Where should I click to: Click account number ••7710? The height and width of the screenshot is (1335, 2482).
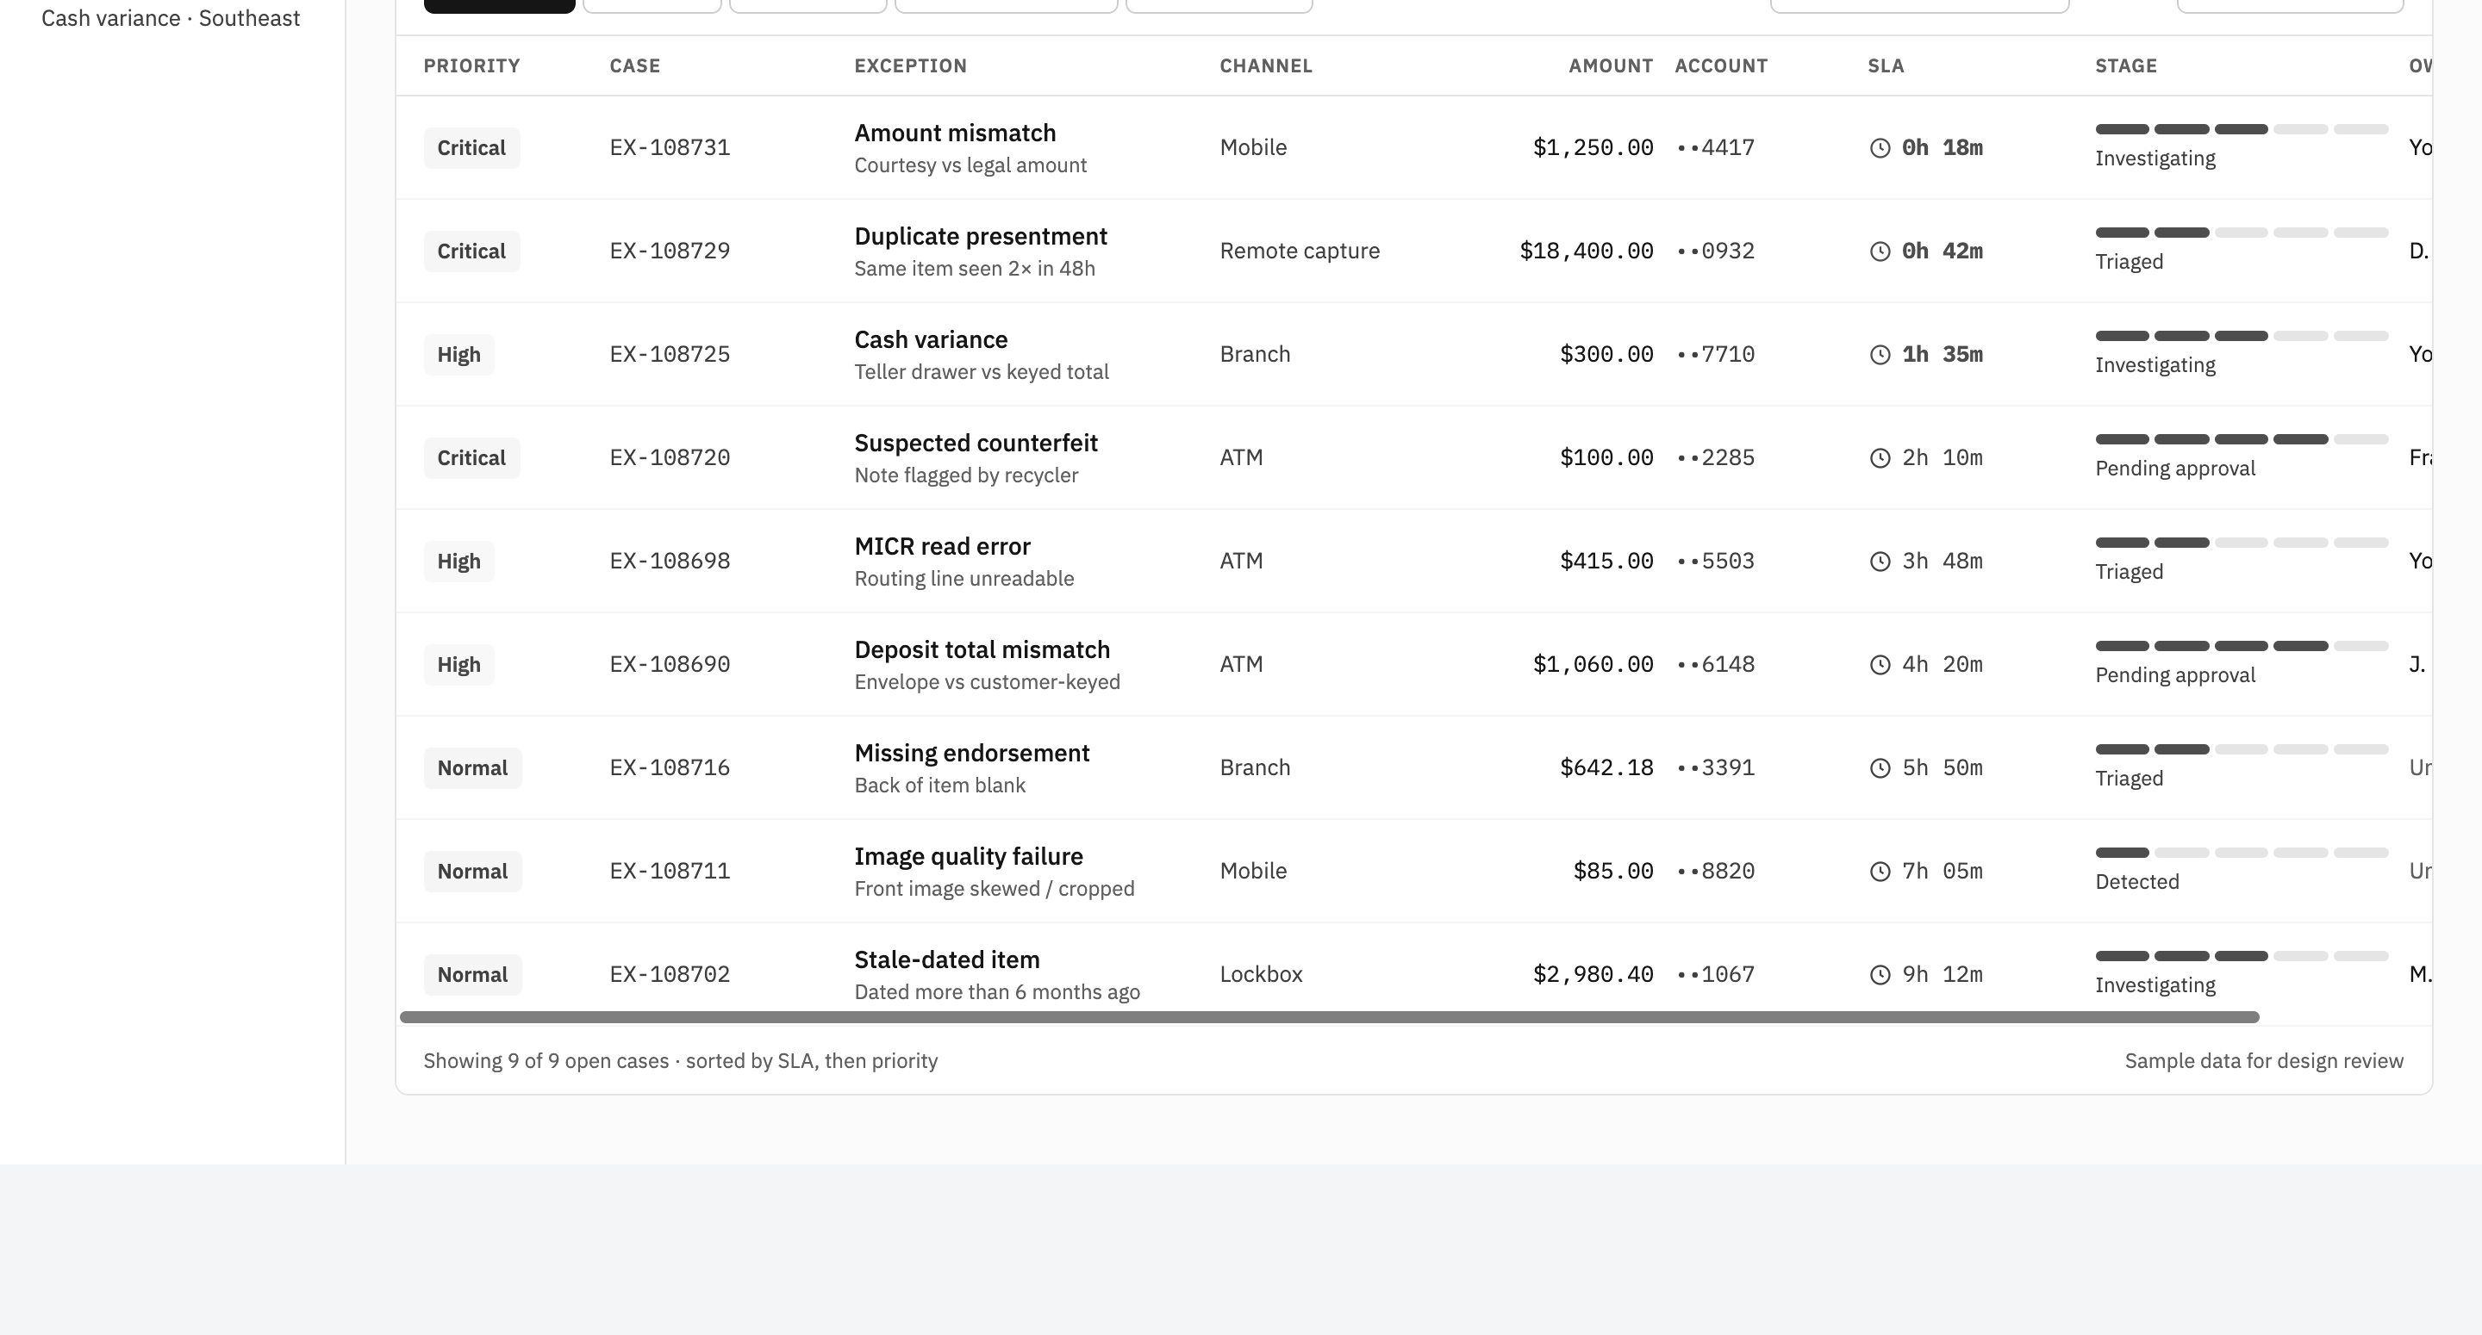pyautogui.click(x=1715, y=355)
